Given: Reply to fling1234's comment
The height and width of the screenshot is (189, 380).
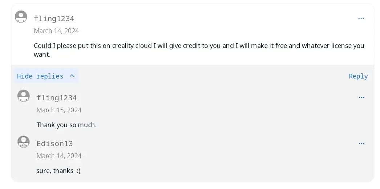Looking at the screenshot, I should (358, 76).
